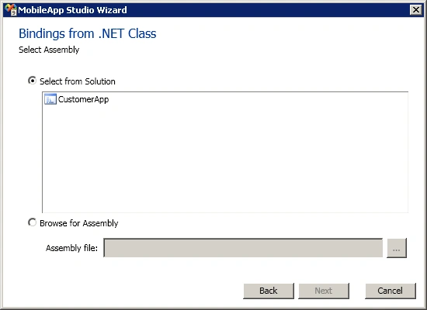Click the 'Select from Solution' label text

click(78, 81)
